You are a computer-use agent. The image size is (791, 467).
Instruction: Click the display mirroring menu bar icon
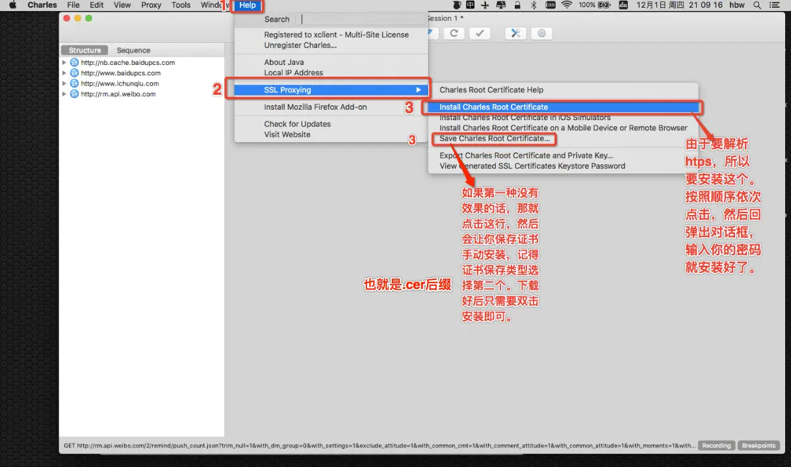tap(501, 5)
